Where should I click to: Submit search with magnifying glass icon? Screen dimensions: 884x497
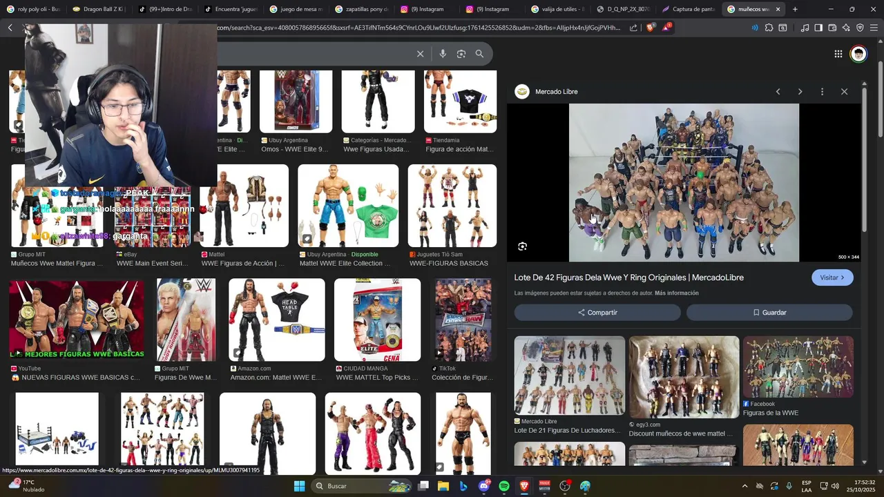tap(479, 54)
